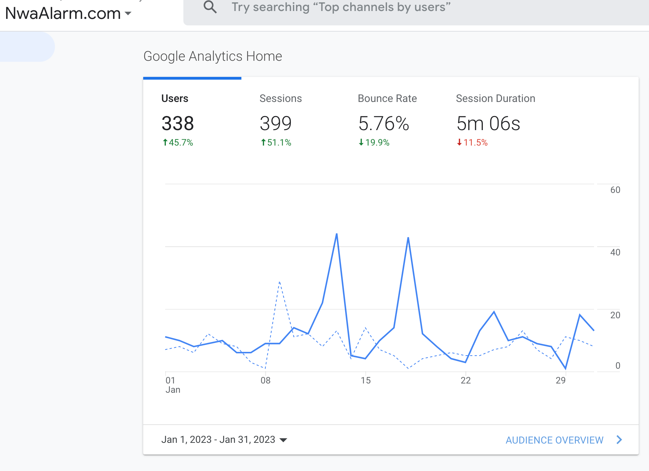Switch to the Sessions metric tab
This screenshot has width=649, height=471.
point(281,99)
